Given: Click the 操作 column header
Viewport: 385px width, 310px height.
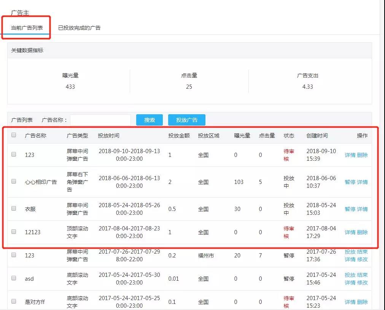Looking at the screenshot, I should pyautogui.click(x=363, y=136).
